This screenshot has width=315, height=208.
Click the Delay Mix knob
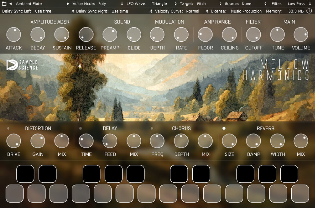(134, 141)
